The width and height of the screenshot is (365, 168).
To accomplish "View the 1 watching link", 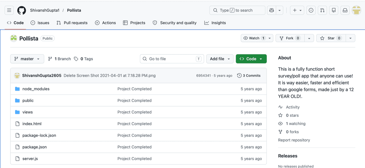I will 292,124.
